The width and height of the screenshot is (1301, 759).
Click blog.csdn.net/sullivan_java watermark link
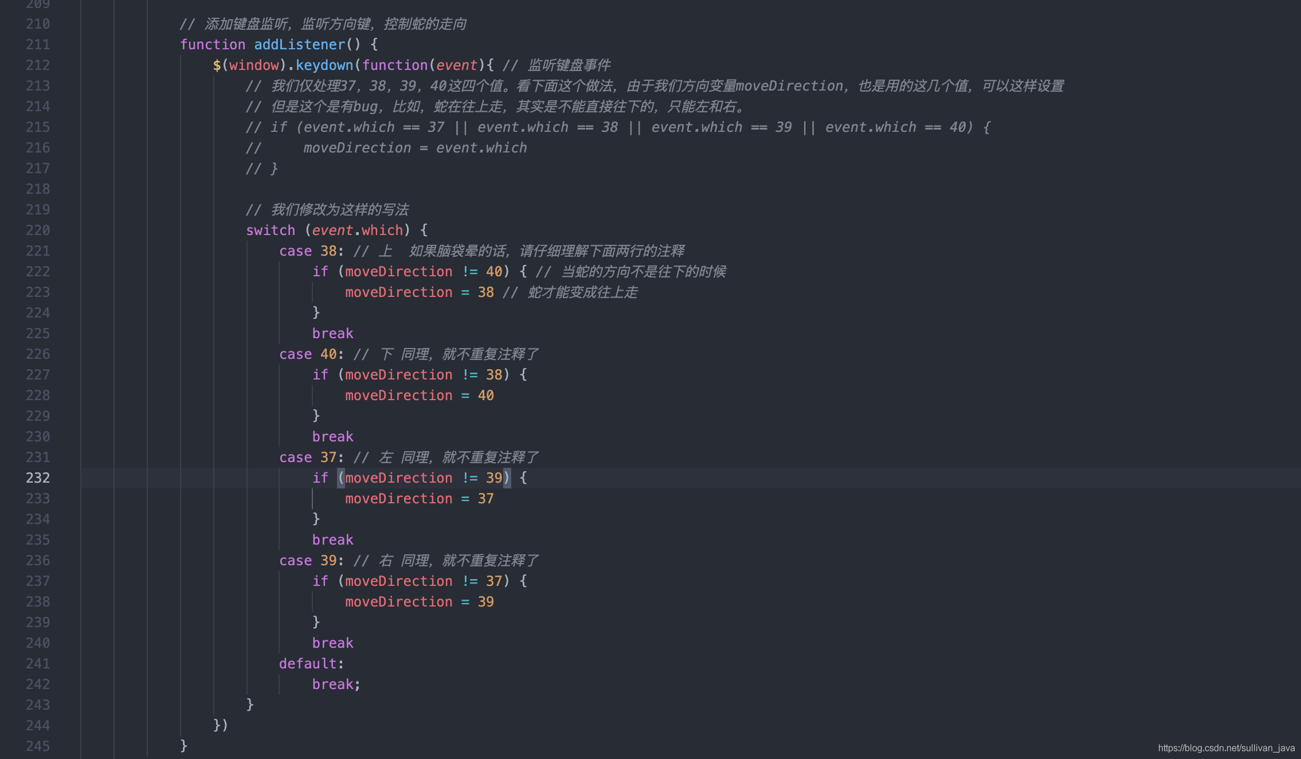[1226, 748]
